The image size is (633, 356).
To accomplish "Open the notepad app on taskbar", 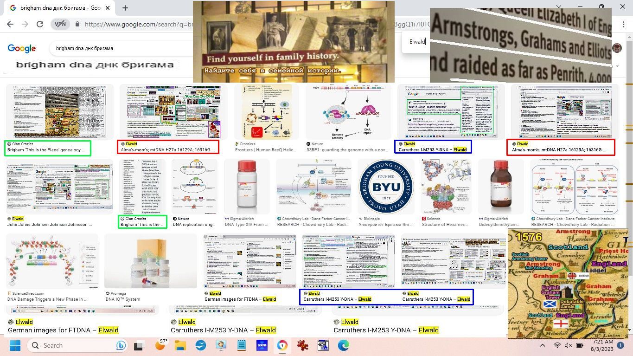I will coord(242,345).
